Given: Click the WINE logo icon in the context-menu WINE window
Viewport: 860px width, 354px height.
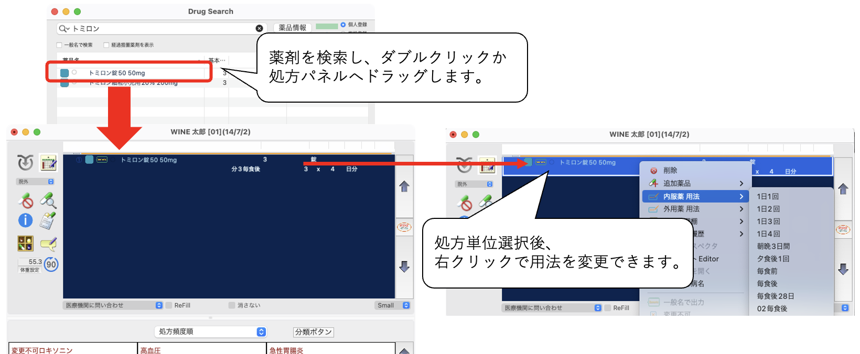Looking at the screenshot, I should point(843,229).
